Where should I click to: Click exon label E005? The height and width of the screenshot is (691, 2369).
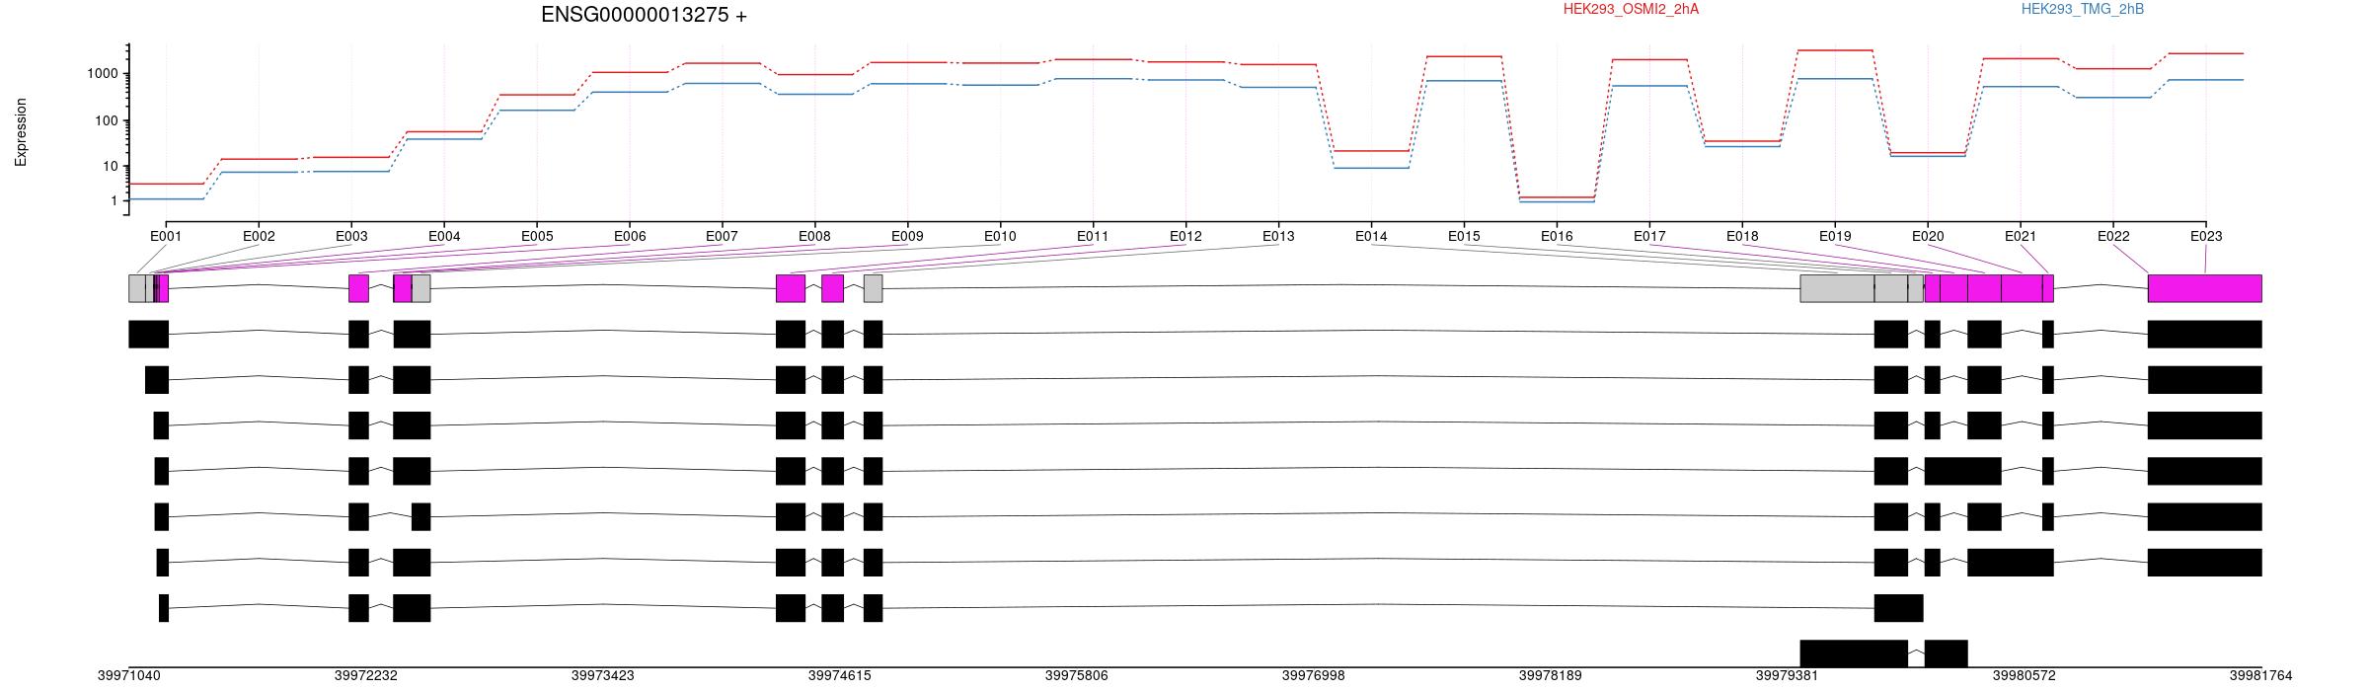(x=537, y=236)
